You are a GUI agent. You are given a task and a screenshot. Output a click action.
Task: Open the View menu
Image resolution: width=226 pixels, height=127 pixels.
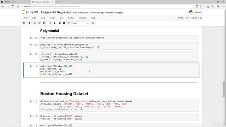pos(43,18)
